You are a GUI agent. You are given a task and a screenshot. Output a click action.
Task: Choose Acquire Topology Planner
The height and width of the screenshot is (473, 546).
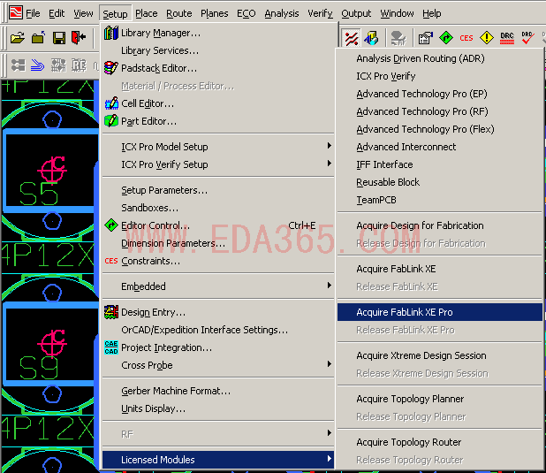click(440, 399)
